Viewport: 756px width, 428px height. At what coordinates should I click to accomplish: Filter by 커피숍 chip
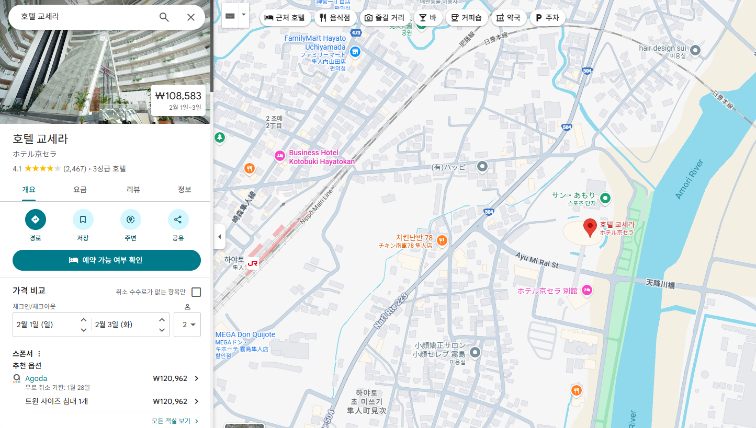pos(467,18)
